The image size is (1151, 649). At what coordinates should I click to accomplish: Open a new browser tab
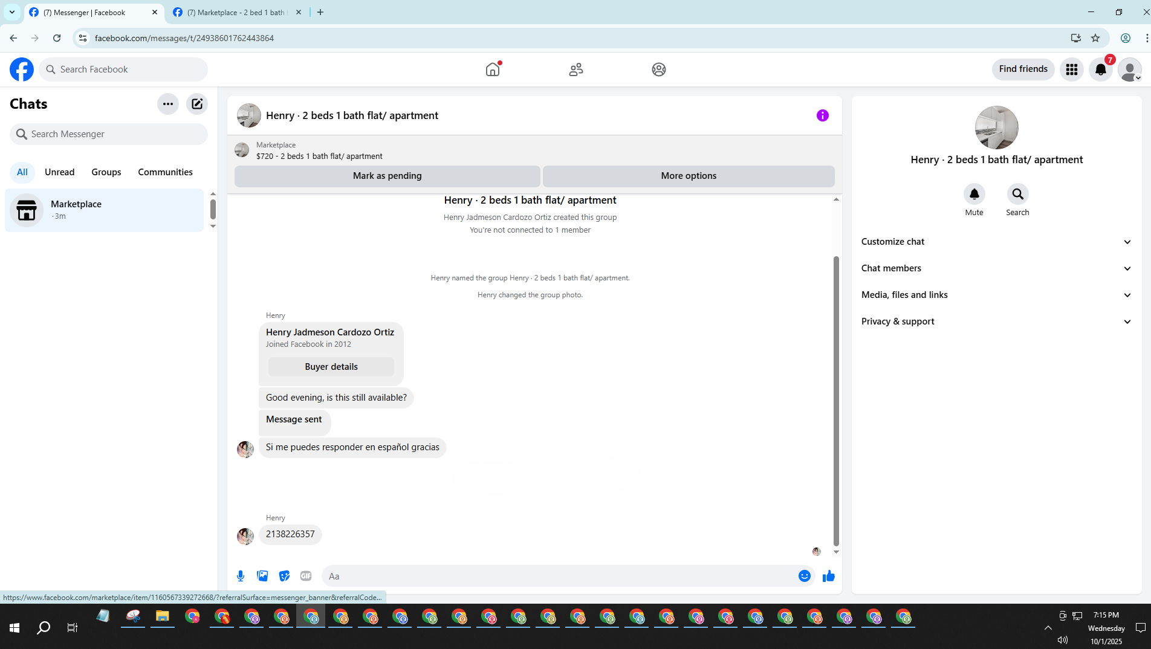pyautogui.click(x=320, y=12)
